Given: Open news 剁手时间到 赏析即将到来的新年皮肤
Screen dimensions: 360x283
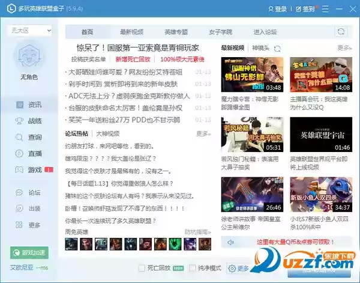Looking at the screenshot, I should tap(123, 84).
